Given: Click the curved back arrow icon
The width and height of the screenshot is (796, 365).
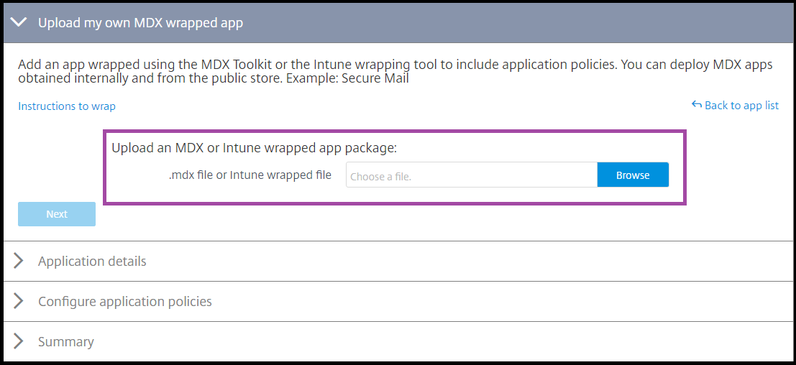Looking at the screenshot, I should [696, 105].
